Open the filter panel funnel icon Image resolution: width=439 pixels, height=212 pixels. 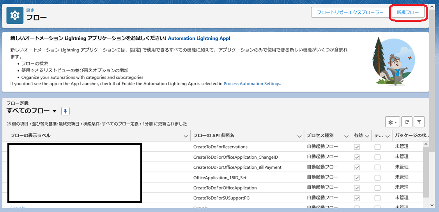[419, 122]
